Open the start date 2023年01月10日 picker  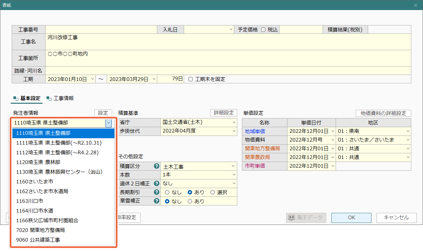(93, 79)
